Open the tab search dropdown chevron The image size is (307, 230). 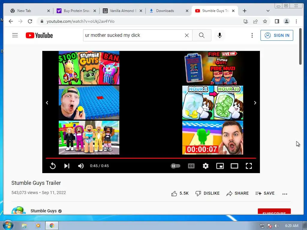[x=268, y=11]
